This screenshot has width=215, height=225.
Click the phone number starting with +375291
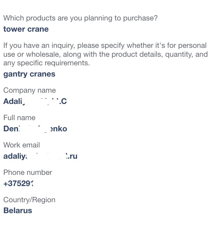coord(19,183)
